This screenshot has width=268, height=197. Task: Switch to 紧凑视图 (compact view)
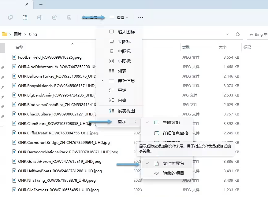(126, 111)
